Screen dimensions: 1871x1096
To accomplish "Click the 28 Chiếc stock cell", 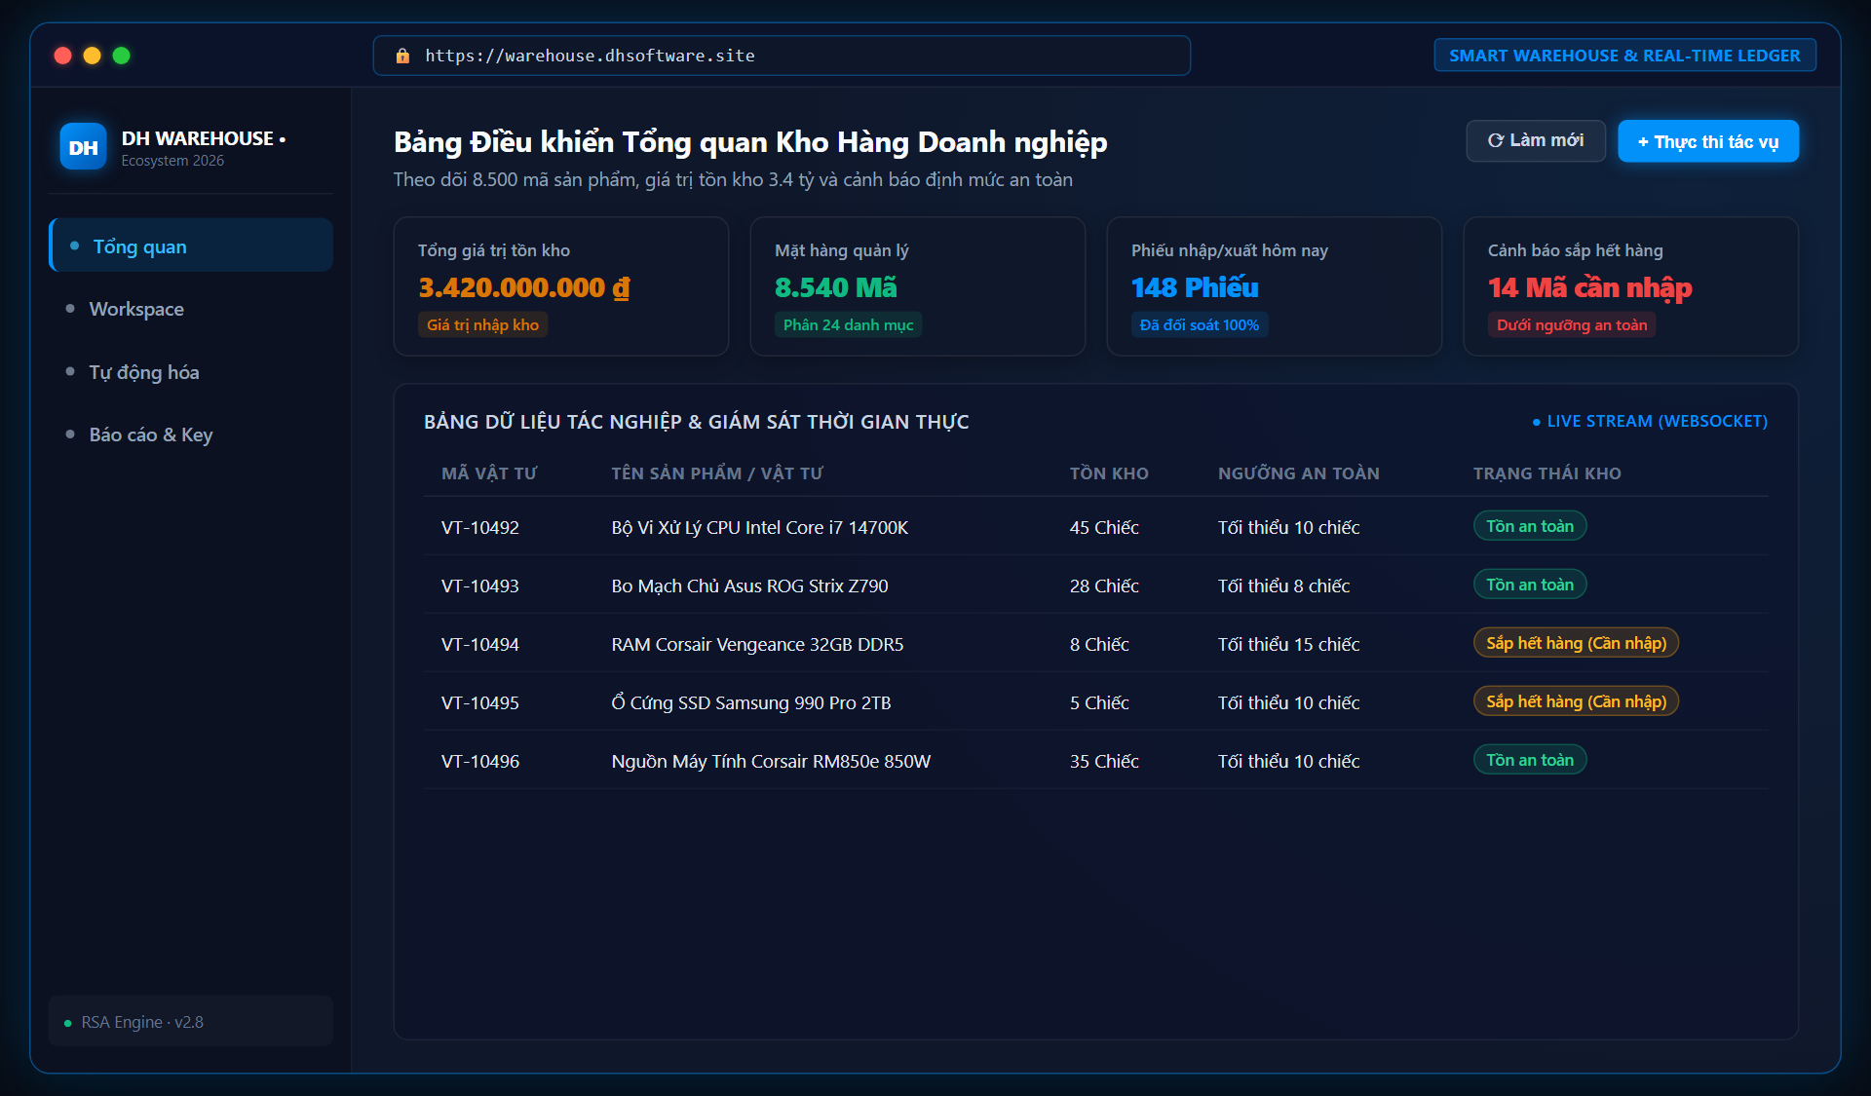I will [x=1104, y=586].
